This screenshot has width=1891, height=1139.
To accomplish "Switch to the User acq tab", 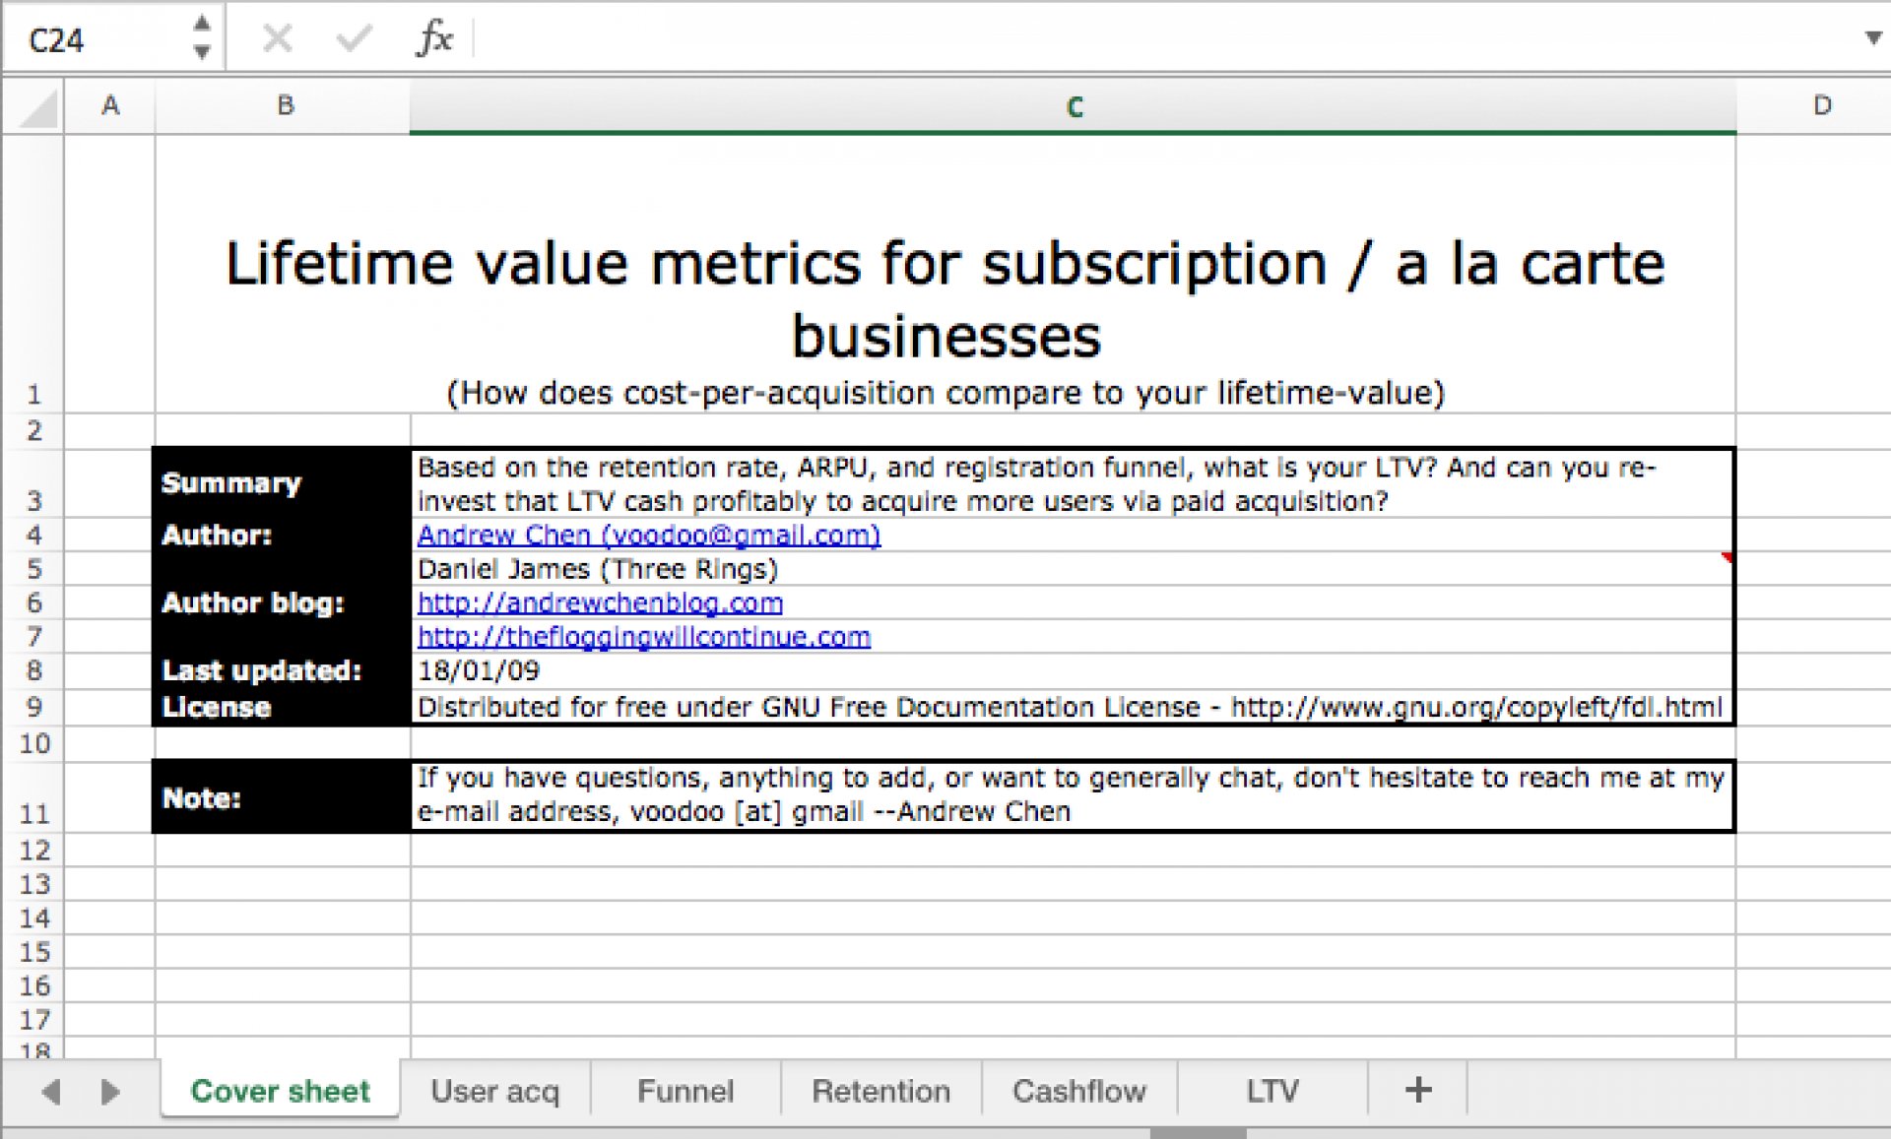I will coord(494,1091).
